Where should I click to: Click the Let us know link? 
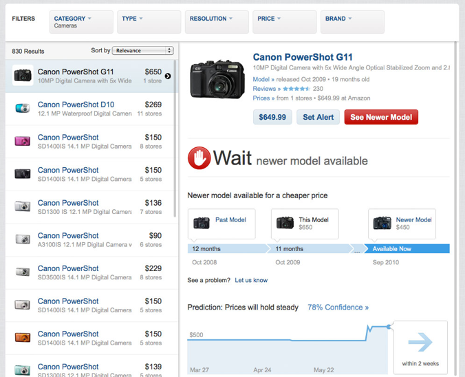[x=251, y=280]
